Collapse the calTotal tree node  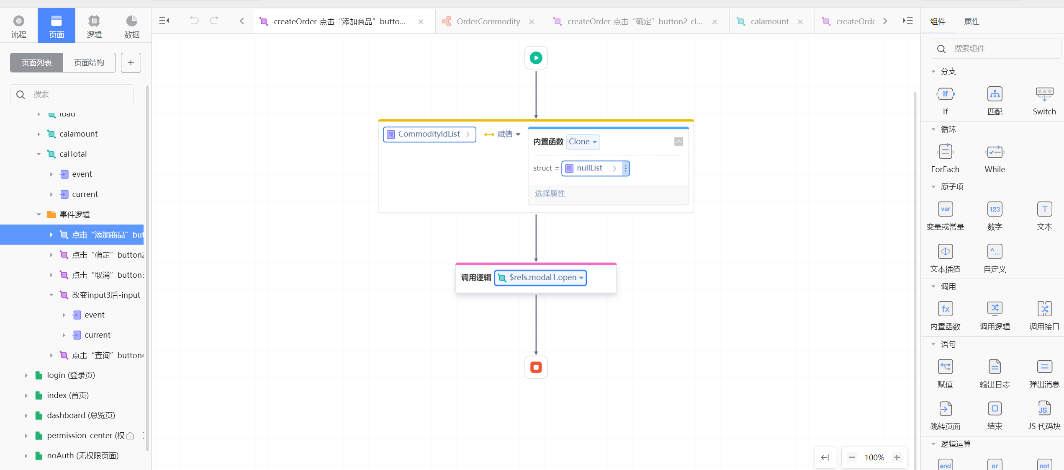point(39,154)
